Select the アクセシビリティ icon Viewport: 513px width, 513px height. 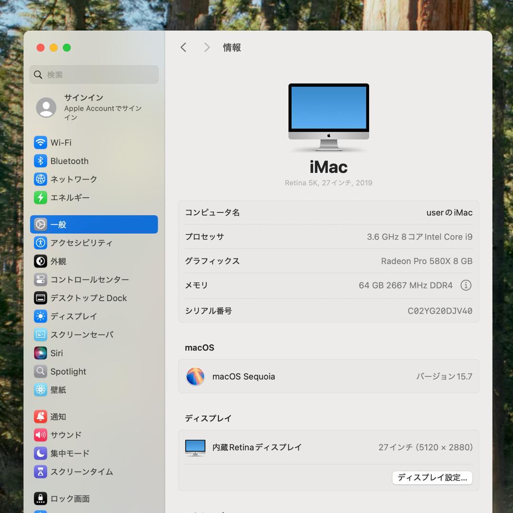40,243
